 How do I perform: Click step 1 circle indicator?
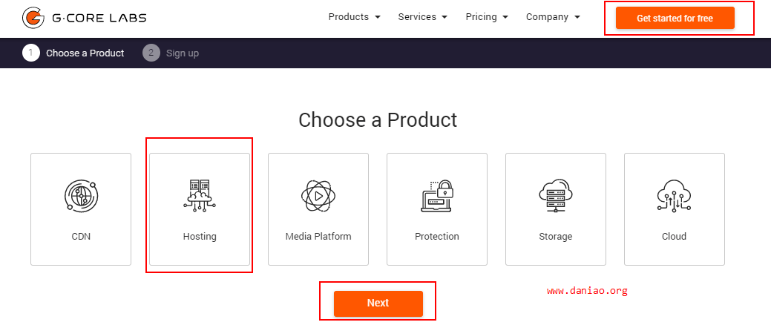click(30, 53)
